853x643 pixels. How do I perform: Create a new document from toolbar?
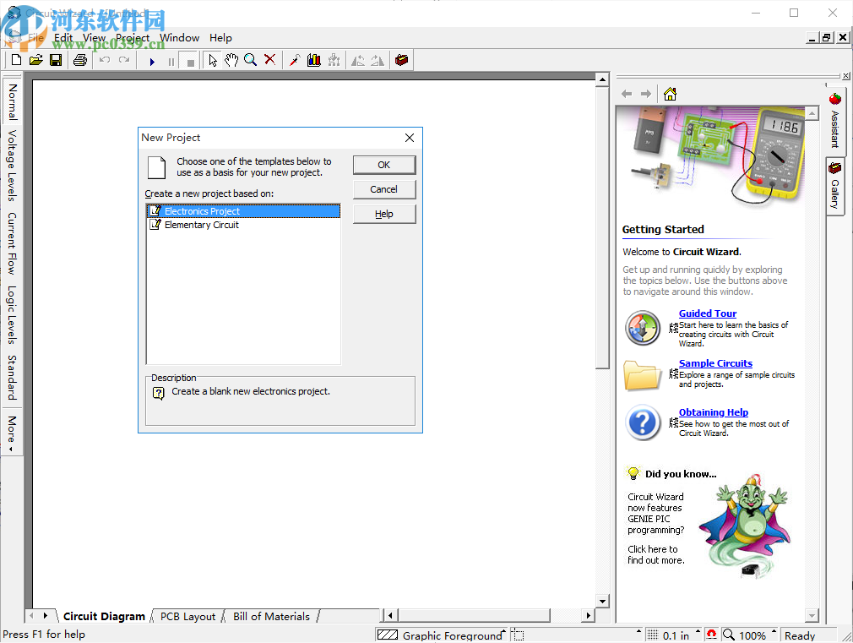(x=16, y=60)
